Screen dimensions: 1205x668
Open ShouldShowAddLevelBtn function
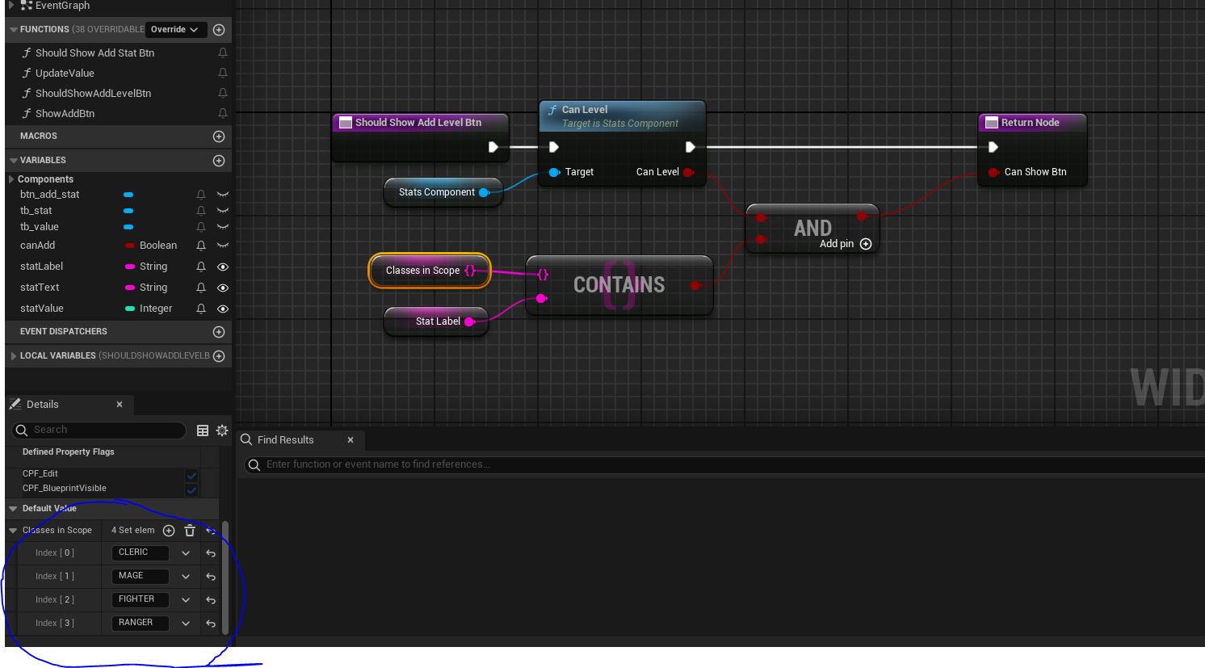tap(93, 94)
